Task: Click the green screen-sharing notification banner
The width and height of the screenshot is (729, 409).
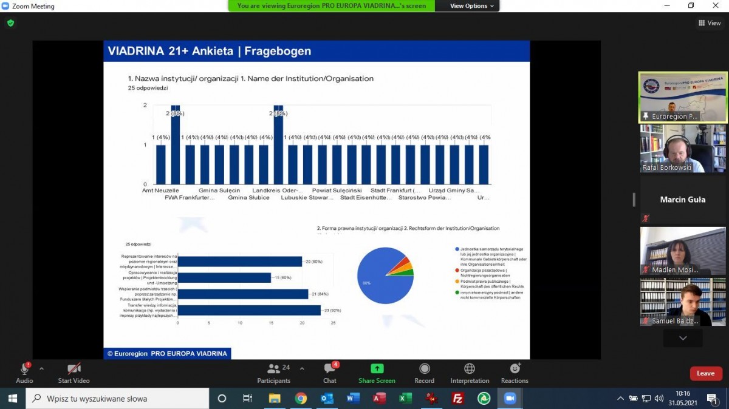Action: 332,6
